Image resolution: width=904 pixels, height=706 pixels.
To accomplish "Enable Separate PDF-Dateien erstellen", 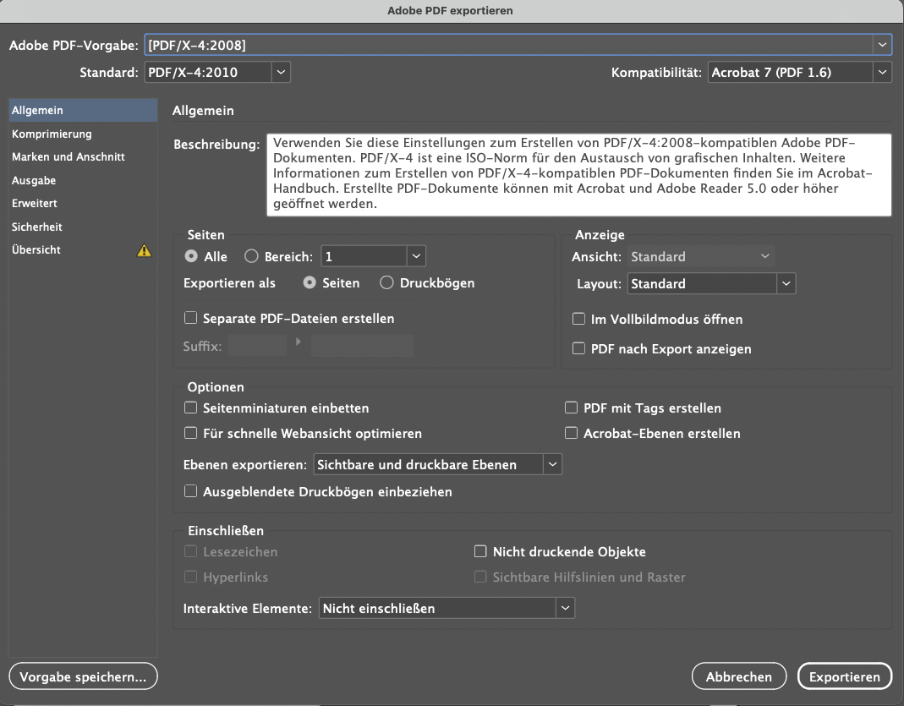I will [191, 318].
